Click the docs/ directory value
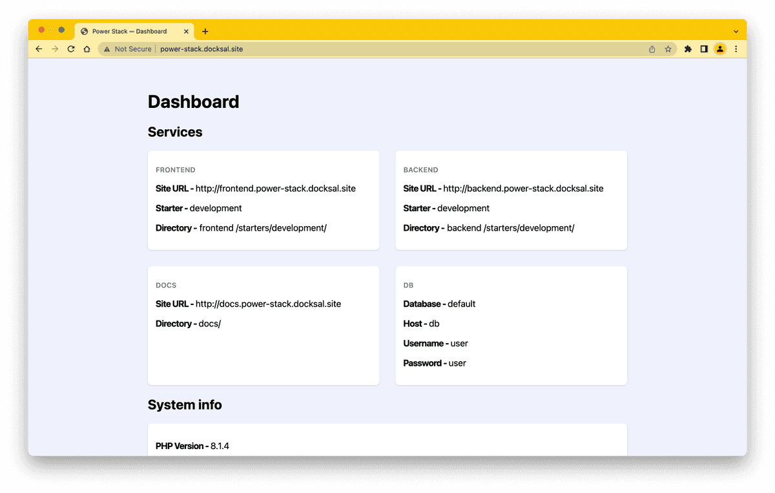The height and width of the screenshot is (493, 775). tap(210, 324)
